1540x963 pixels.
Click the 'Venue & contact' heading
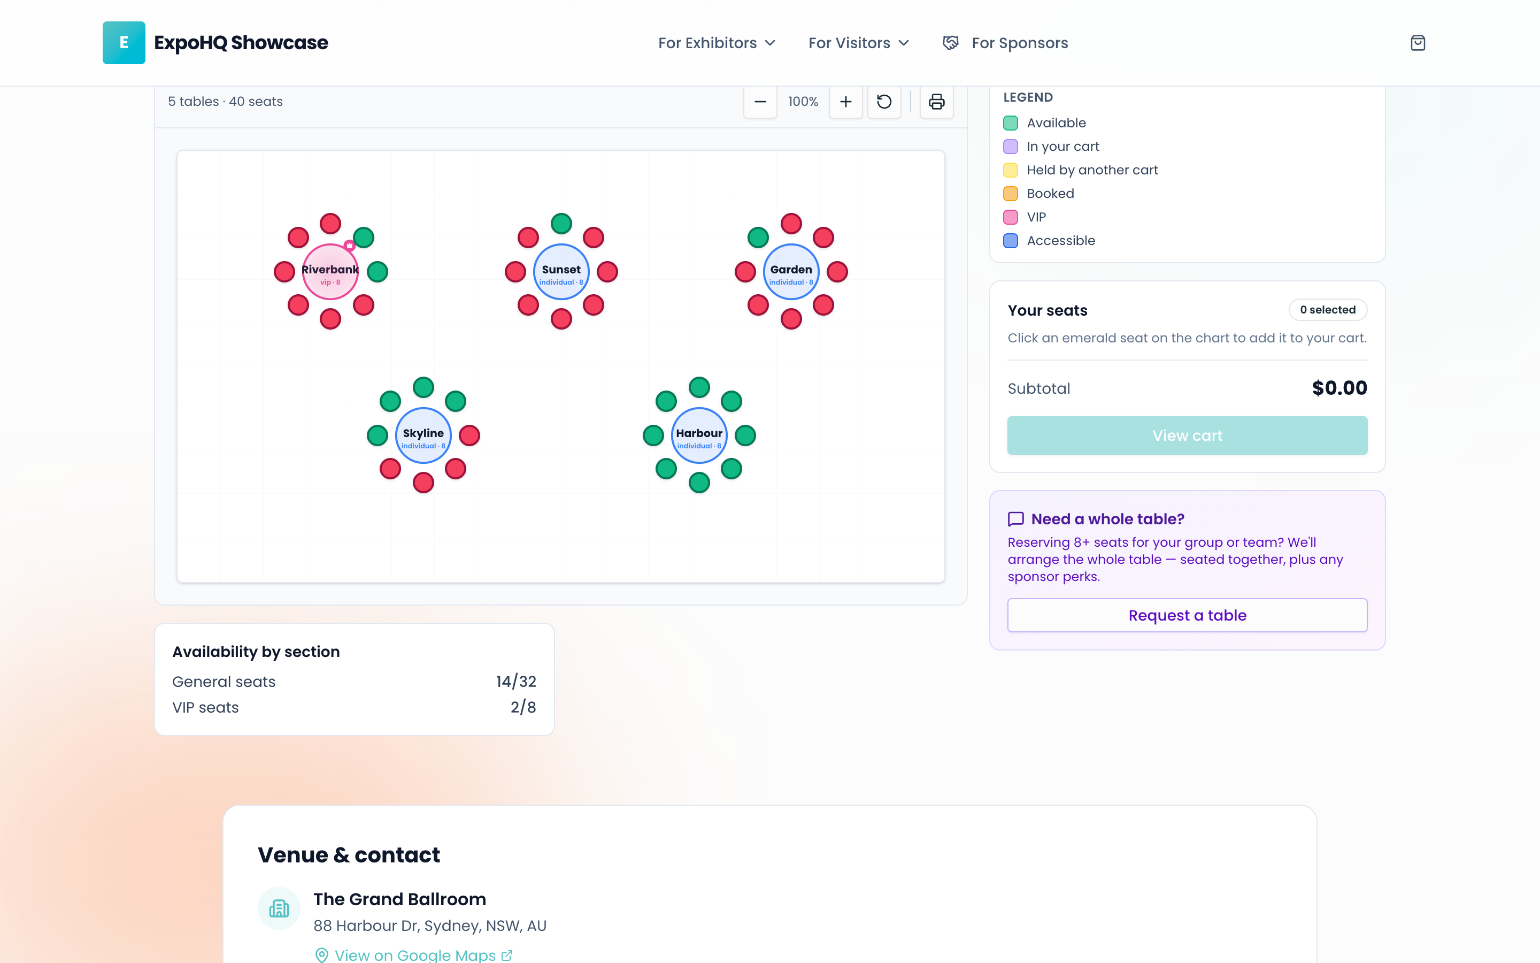click(x=349, y=855)
